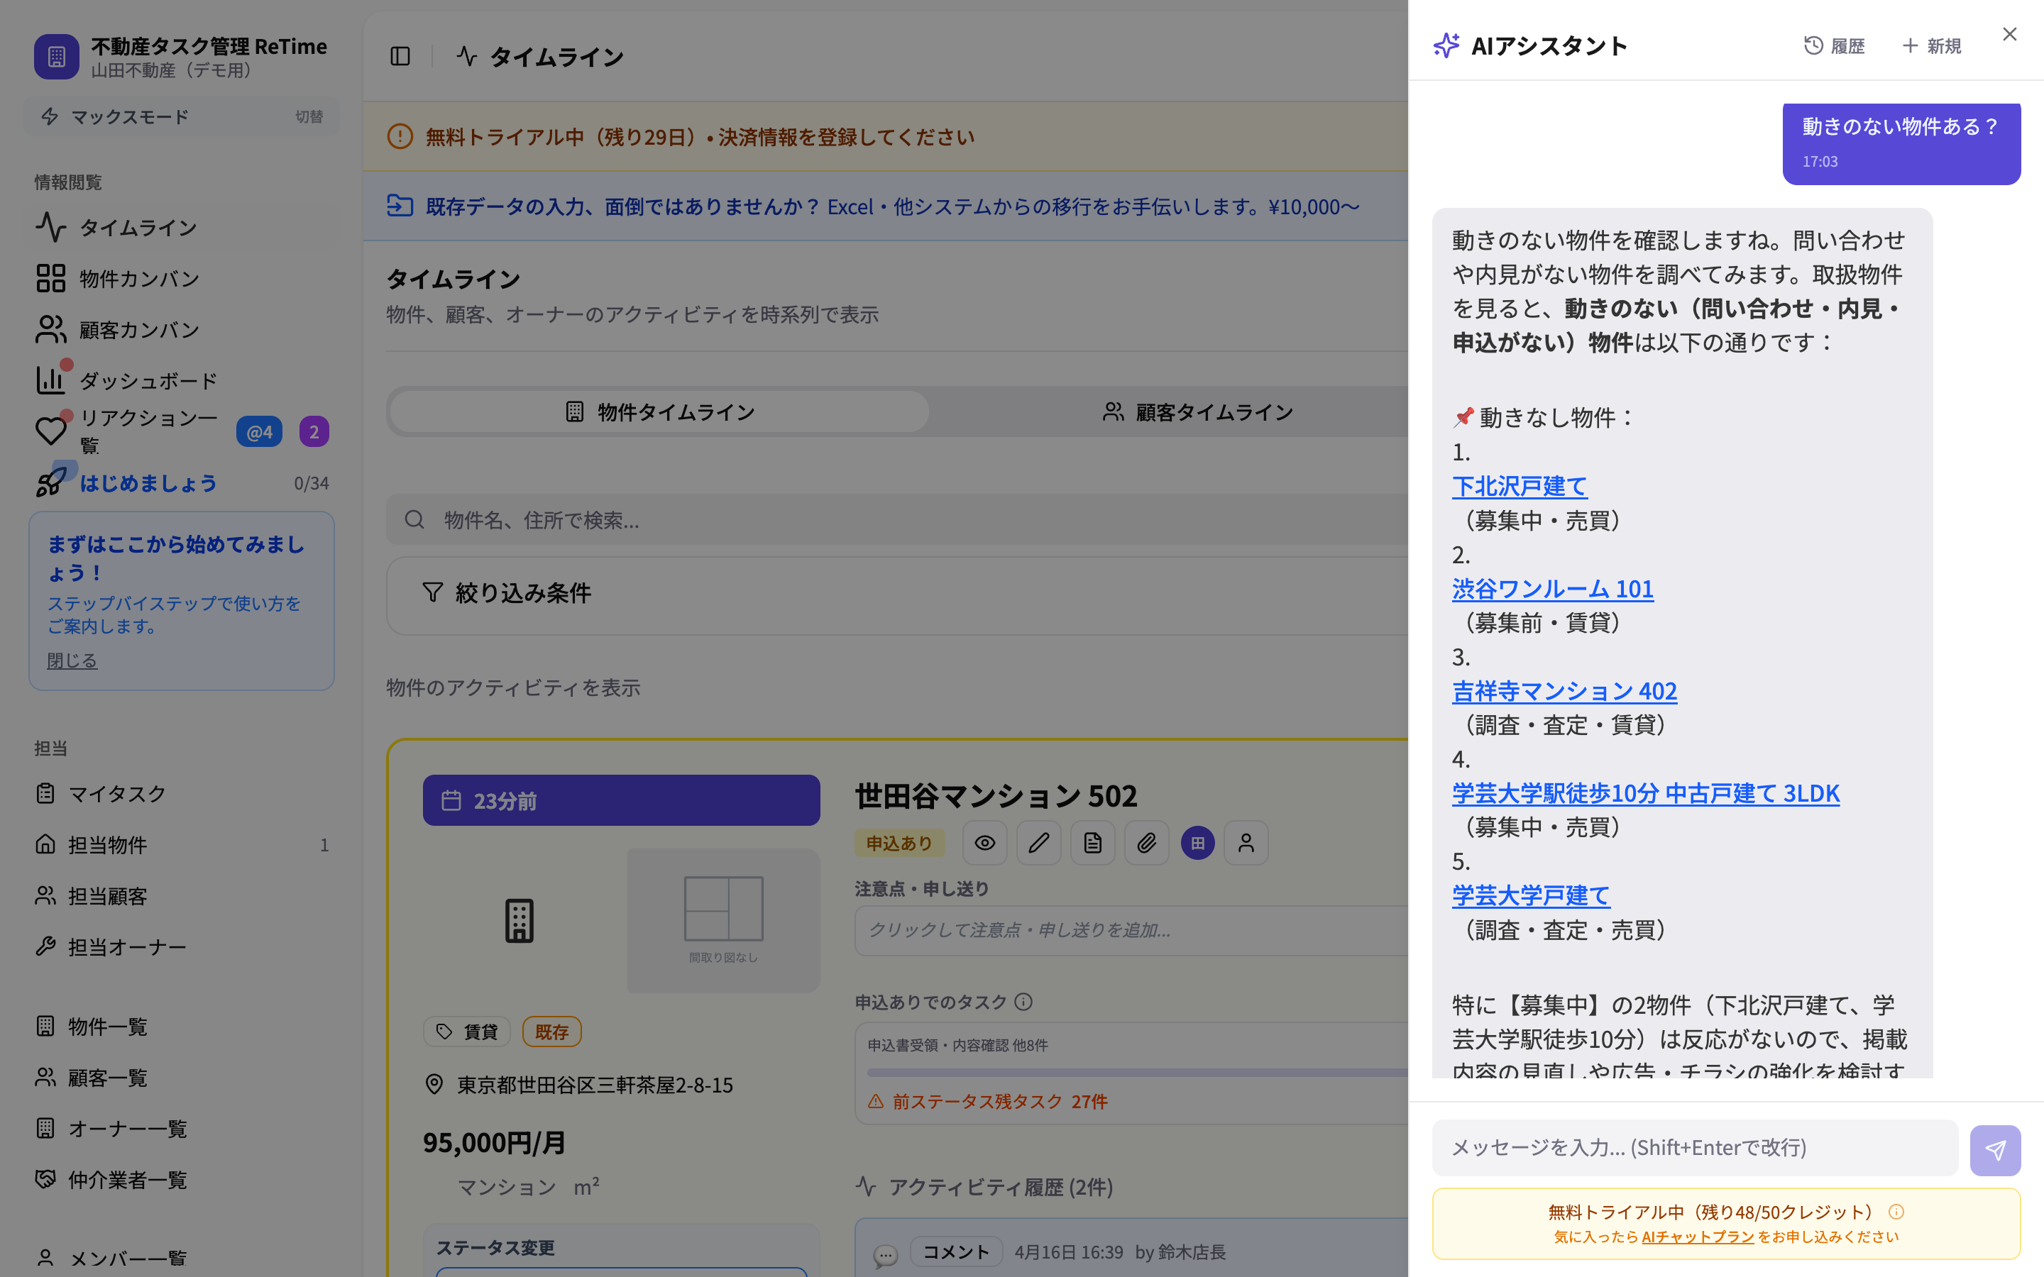
Task: Open ダッシュボード in the sidebar
Action: 182,380
